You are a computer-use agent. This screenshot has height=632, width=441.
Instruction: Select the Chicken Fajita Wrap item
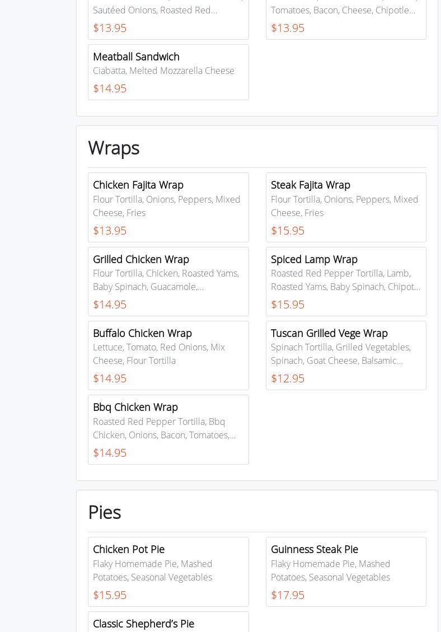click(x=168, y=207)
